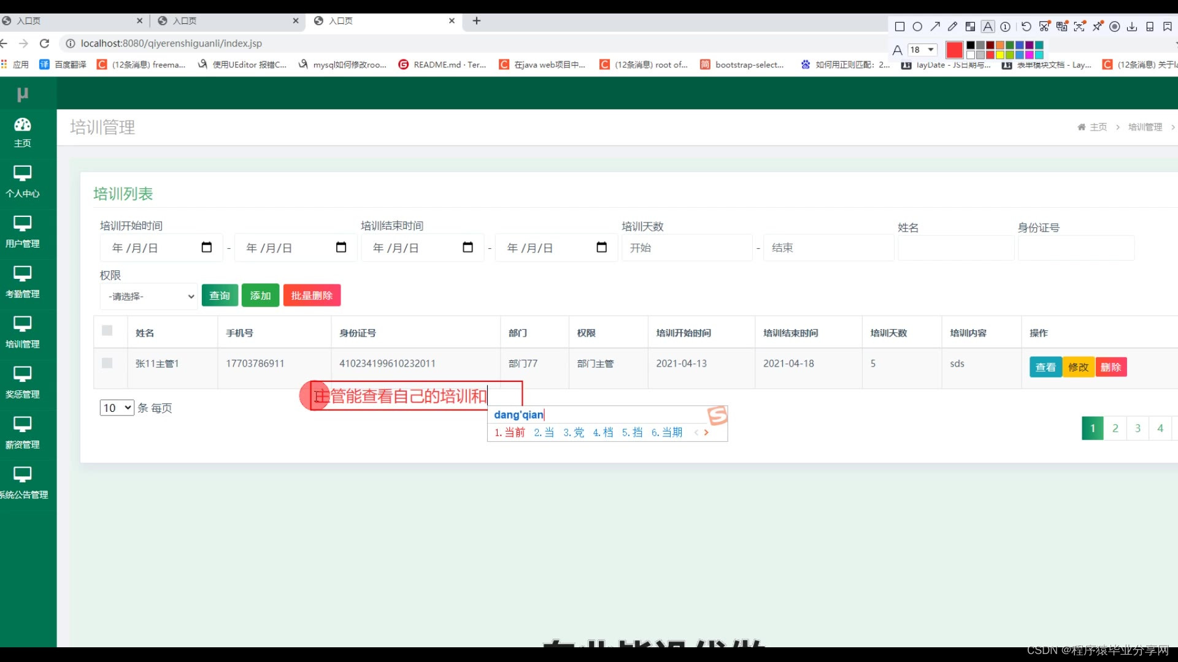Check the select-all checkbox in table header
Screen dimensions: 1178x662
(107, 331)
